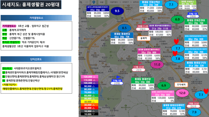The width and height of the screenshot is (209, 117).
Task: Select the navy 90,000 legend swatch
Action: point(89,86)
